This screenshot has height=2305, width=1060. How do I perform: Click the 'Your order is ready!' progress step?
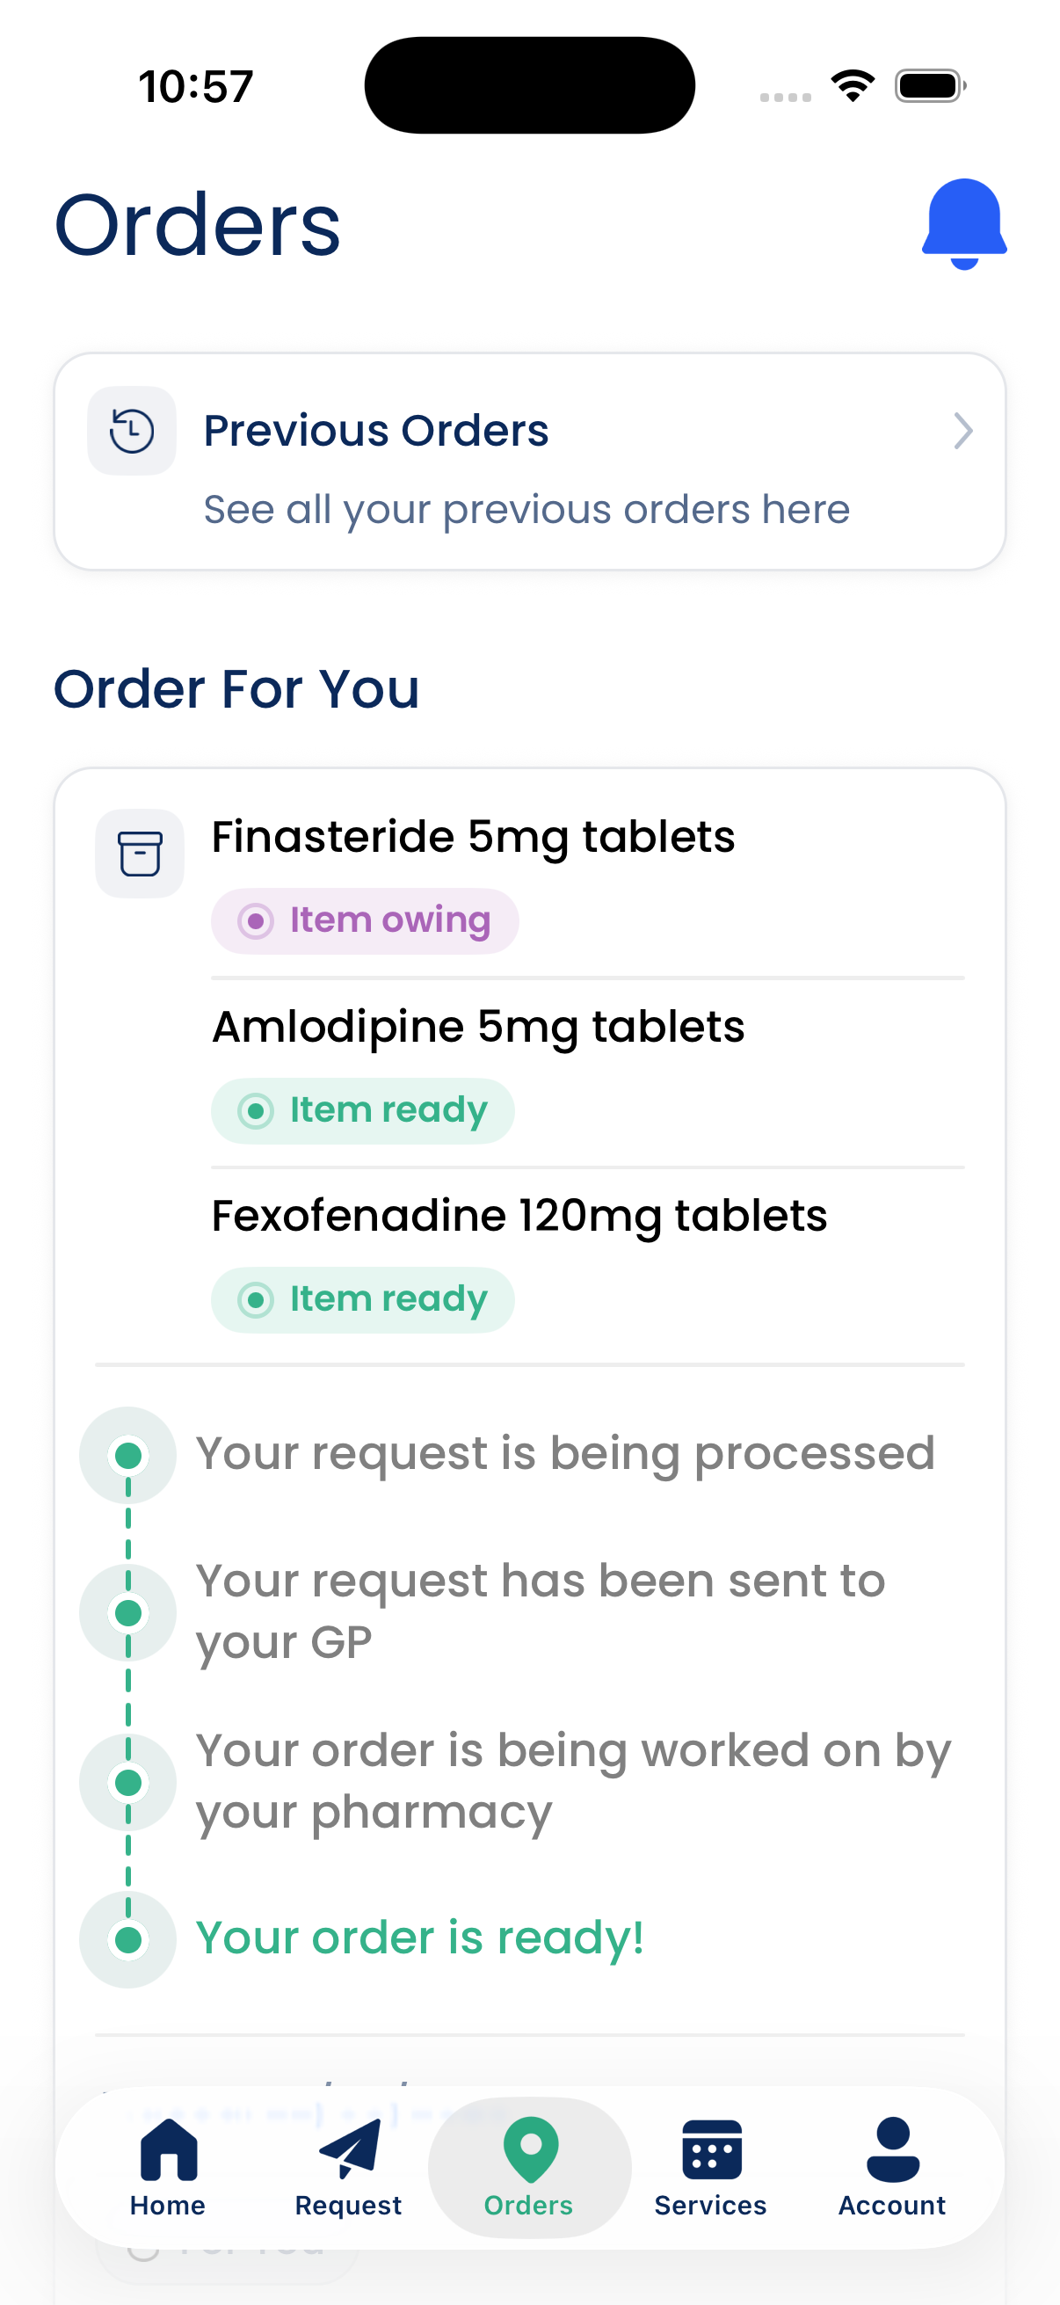point(419,1938)
